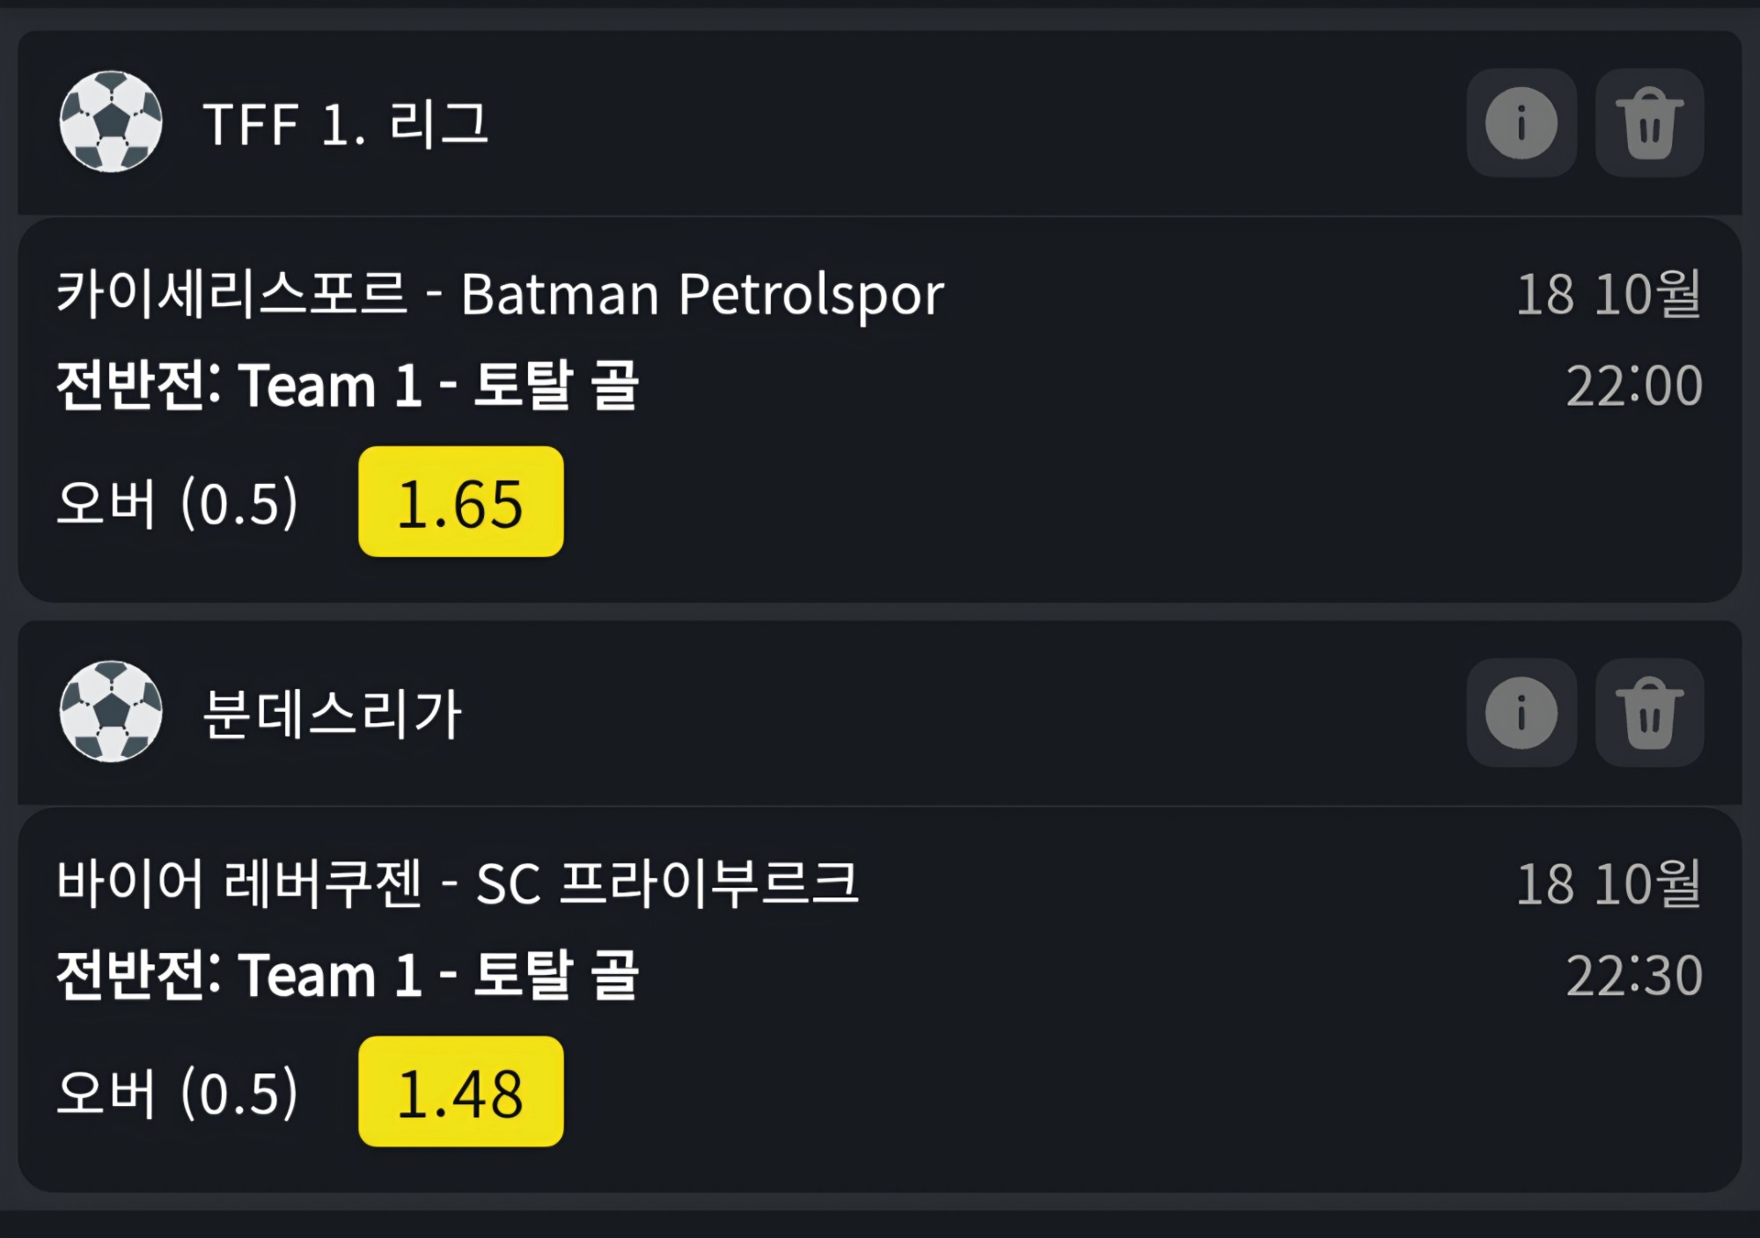Click the 18 10월 date on Leverkusen match
This screenshot has width=1760, height=1238.
[1609, 883]
